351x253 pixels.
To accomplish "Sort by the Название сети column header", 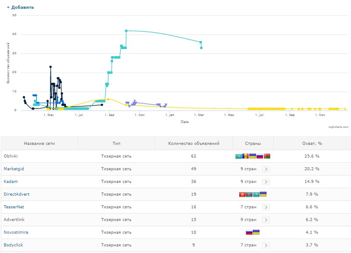I will point(39,144).
